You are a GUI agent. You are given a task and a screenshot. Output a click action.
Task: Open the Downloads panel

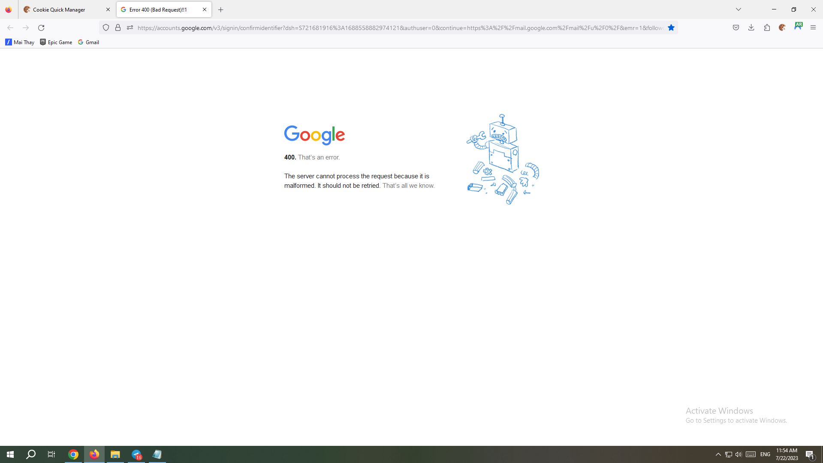tap(751, 28)
